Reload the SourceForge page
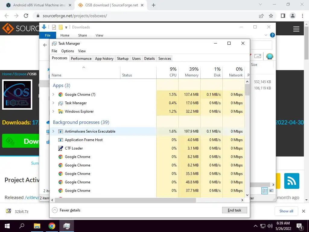 26,16
